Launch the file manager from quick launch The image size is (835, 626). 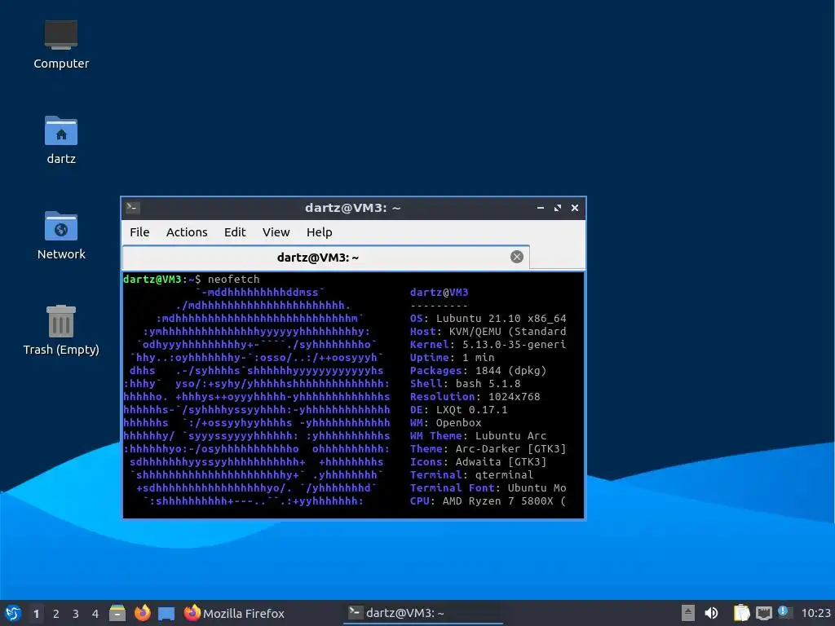[117, 613]
